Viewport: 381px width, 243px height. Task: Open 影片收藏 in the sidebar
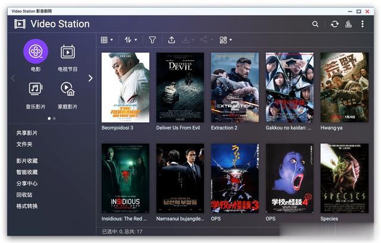(27, 161)
